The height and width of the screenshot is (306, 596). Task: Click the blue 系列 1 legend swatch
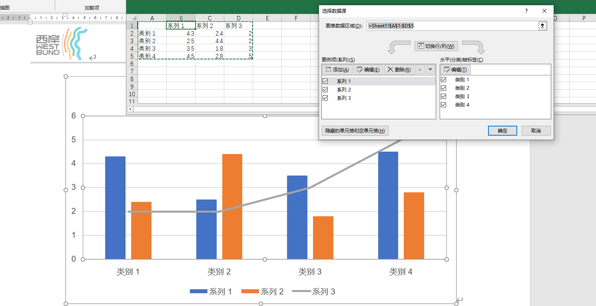tap(199, 292)
